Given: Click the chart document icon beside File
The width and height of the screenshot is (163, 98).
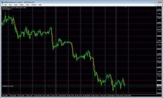Looking at the screenshot, I should coord(3,5).
